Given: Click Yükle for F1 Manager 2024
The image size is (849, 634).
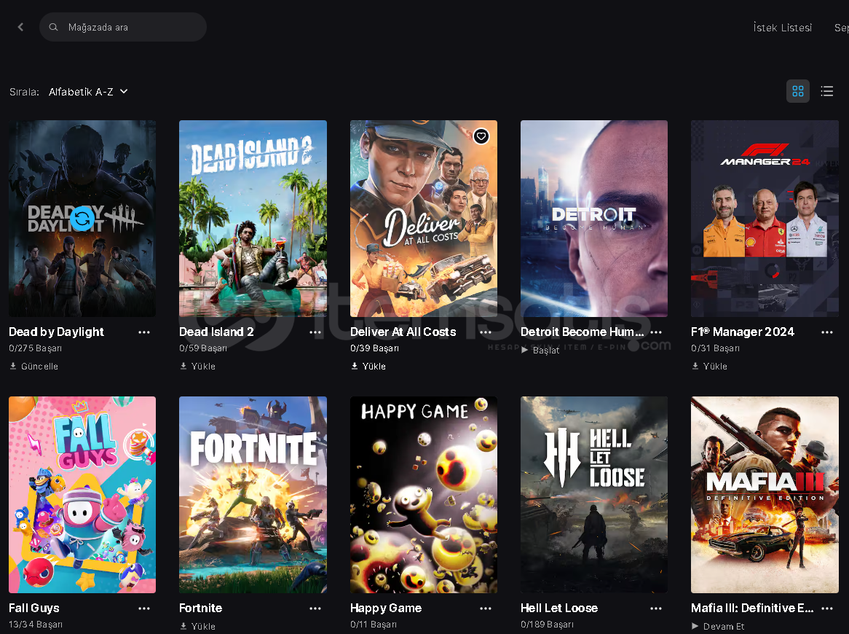Looking at the screenshot, I should 709,367.
